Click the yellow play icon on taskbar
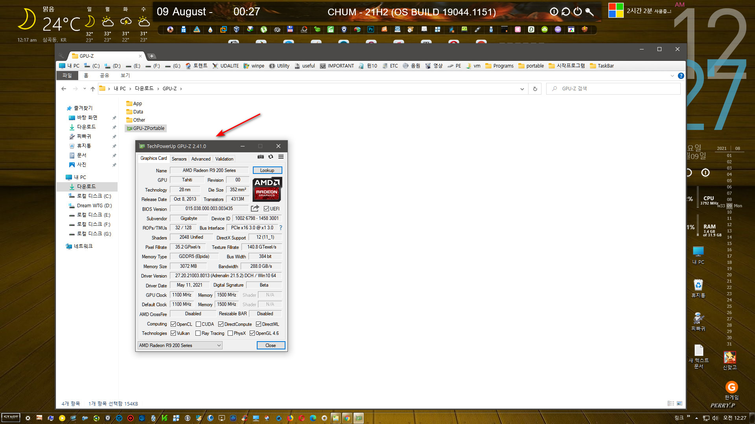This screenshot has height=424, width=755. (62, 418)
